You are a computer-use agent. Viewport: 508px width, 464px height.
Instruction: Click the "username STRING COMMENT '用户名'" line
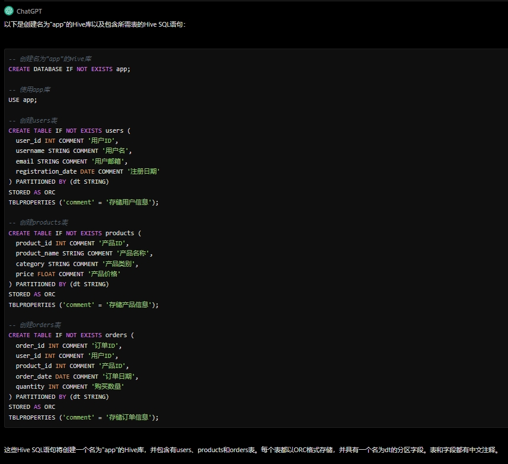(x=74, y=151)
